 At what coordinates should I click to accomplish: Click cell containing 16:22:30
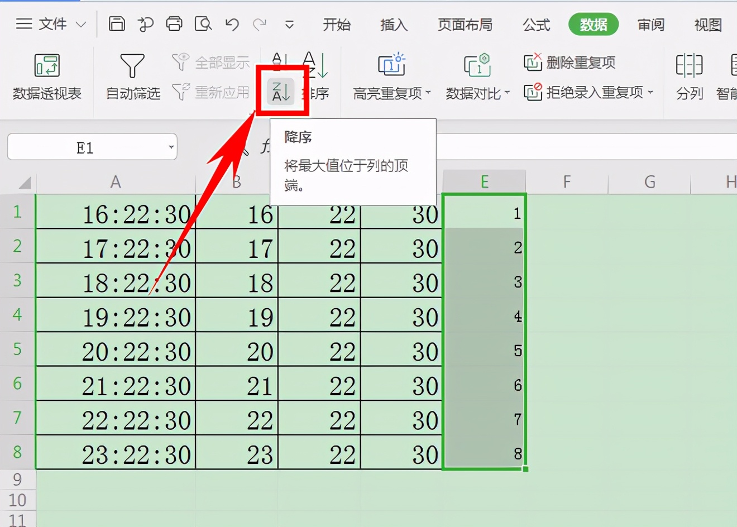[x=116, y=212]
